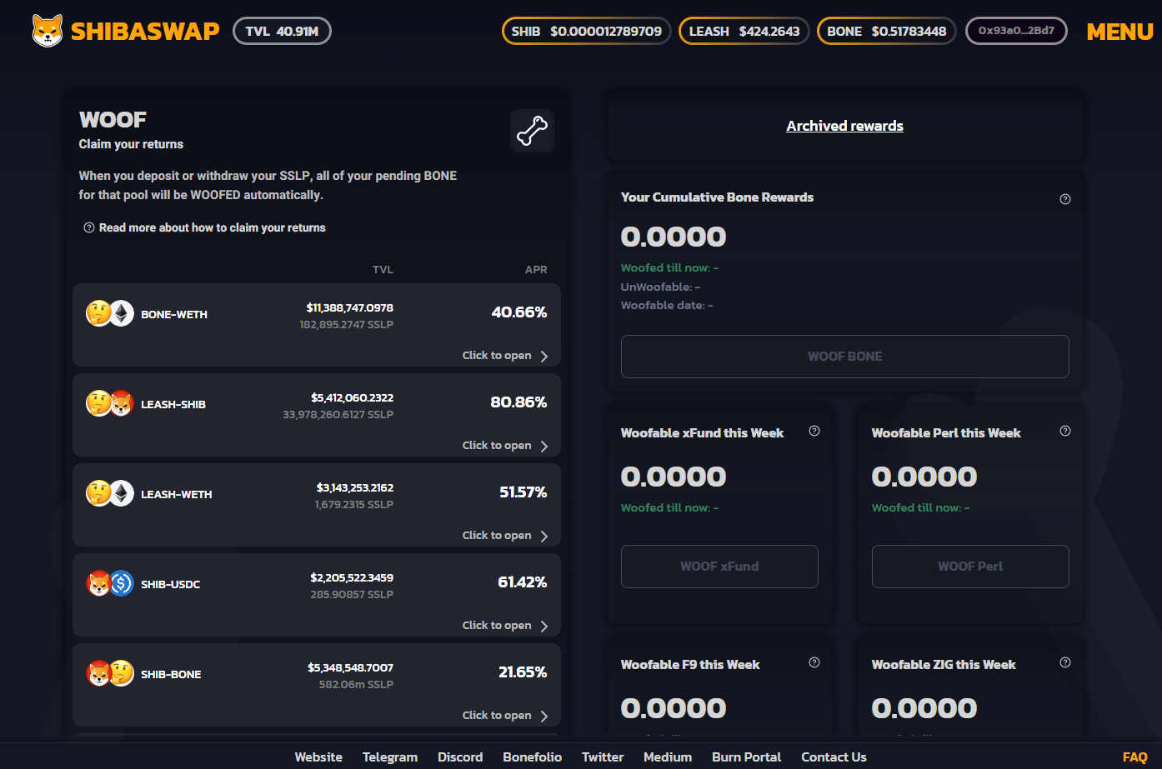Click the LEASH-SHIB pair token icons
Image resolution: width=1162 pixels, height=769 pixels.
[x=110, y=403]
